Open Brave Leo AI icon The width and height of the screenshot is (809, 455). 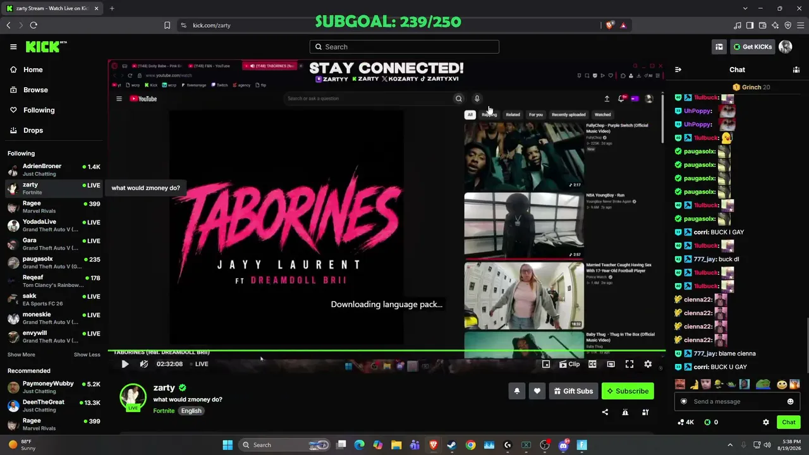point(776,25)
